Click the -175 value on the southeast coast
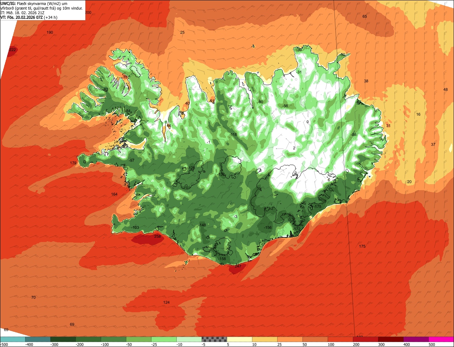The image size is (454, 347). 317,206
